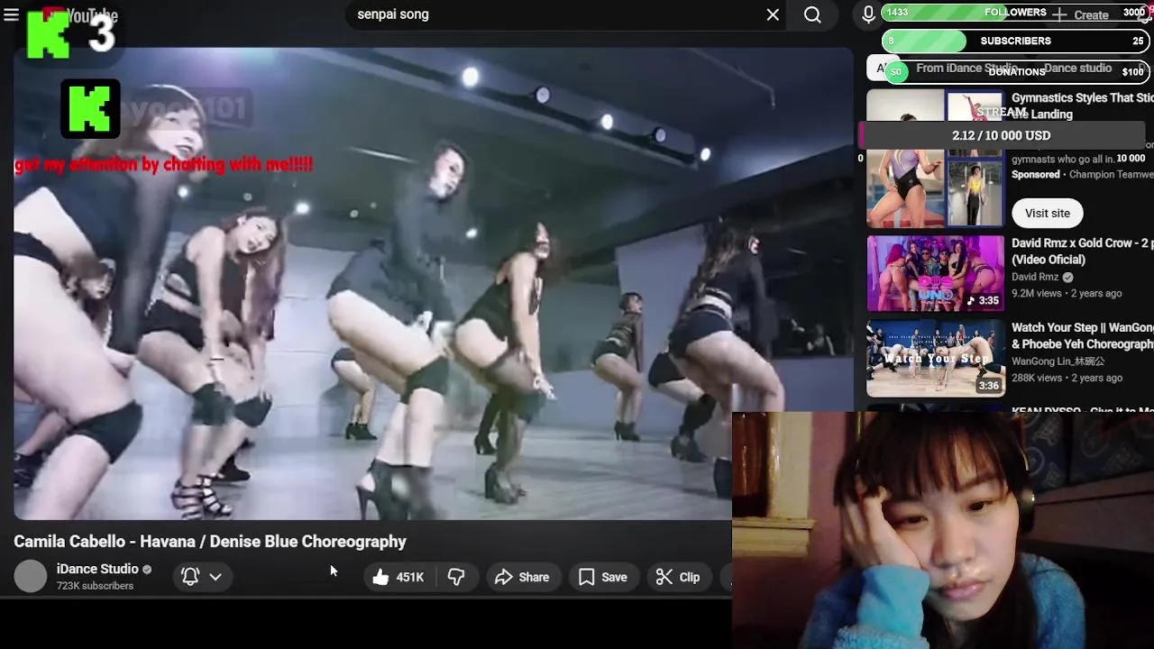The height and width of the screenshot is (649, 1154).
Task: Click the '288K views • 2 years ago' text
Action: [1067, 378]
